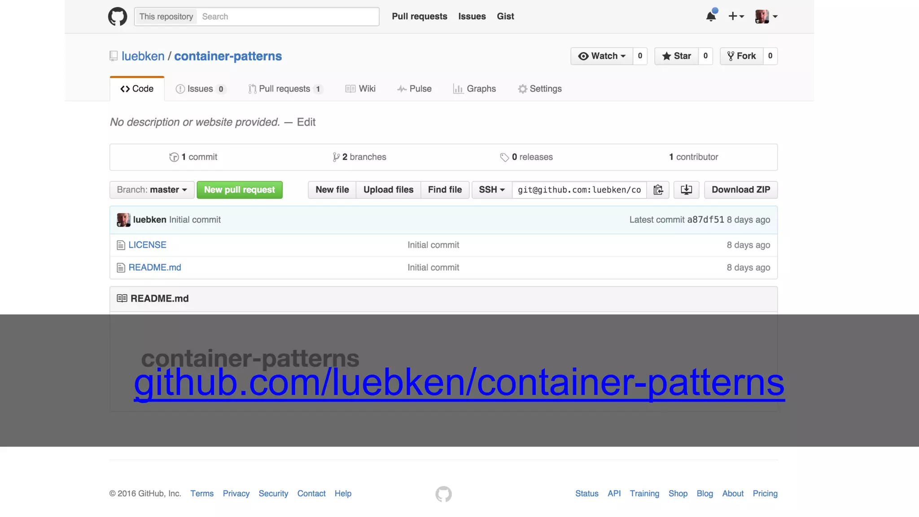This screenshot has height=517, width=919.
Task: Open the Blog footer link
Action: point(705,494)
